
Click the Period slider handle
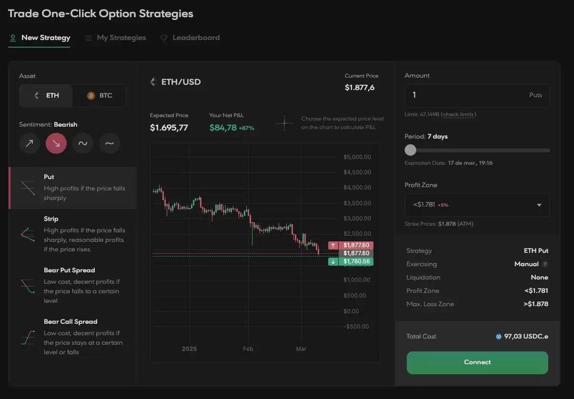(x=410, y=150)
